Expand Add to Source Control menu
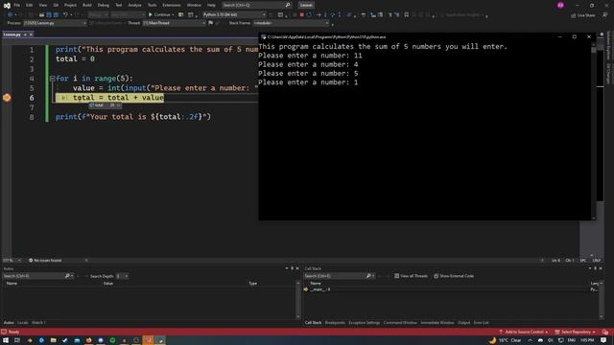The height and width of the screenshot is (345, 614). coord(524,332)
